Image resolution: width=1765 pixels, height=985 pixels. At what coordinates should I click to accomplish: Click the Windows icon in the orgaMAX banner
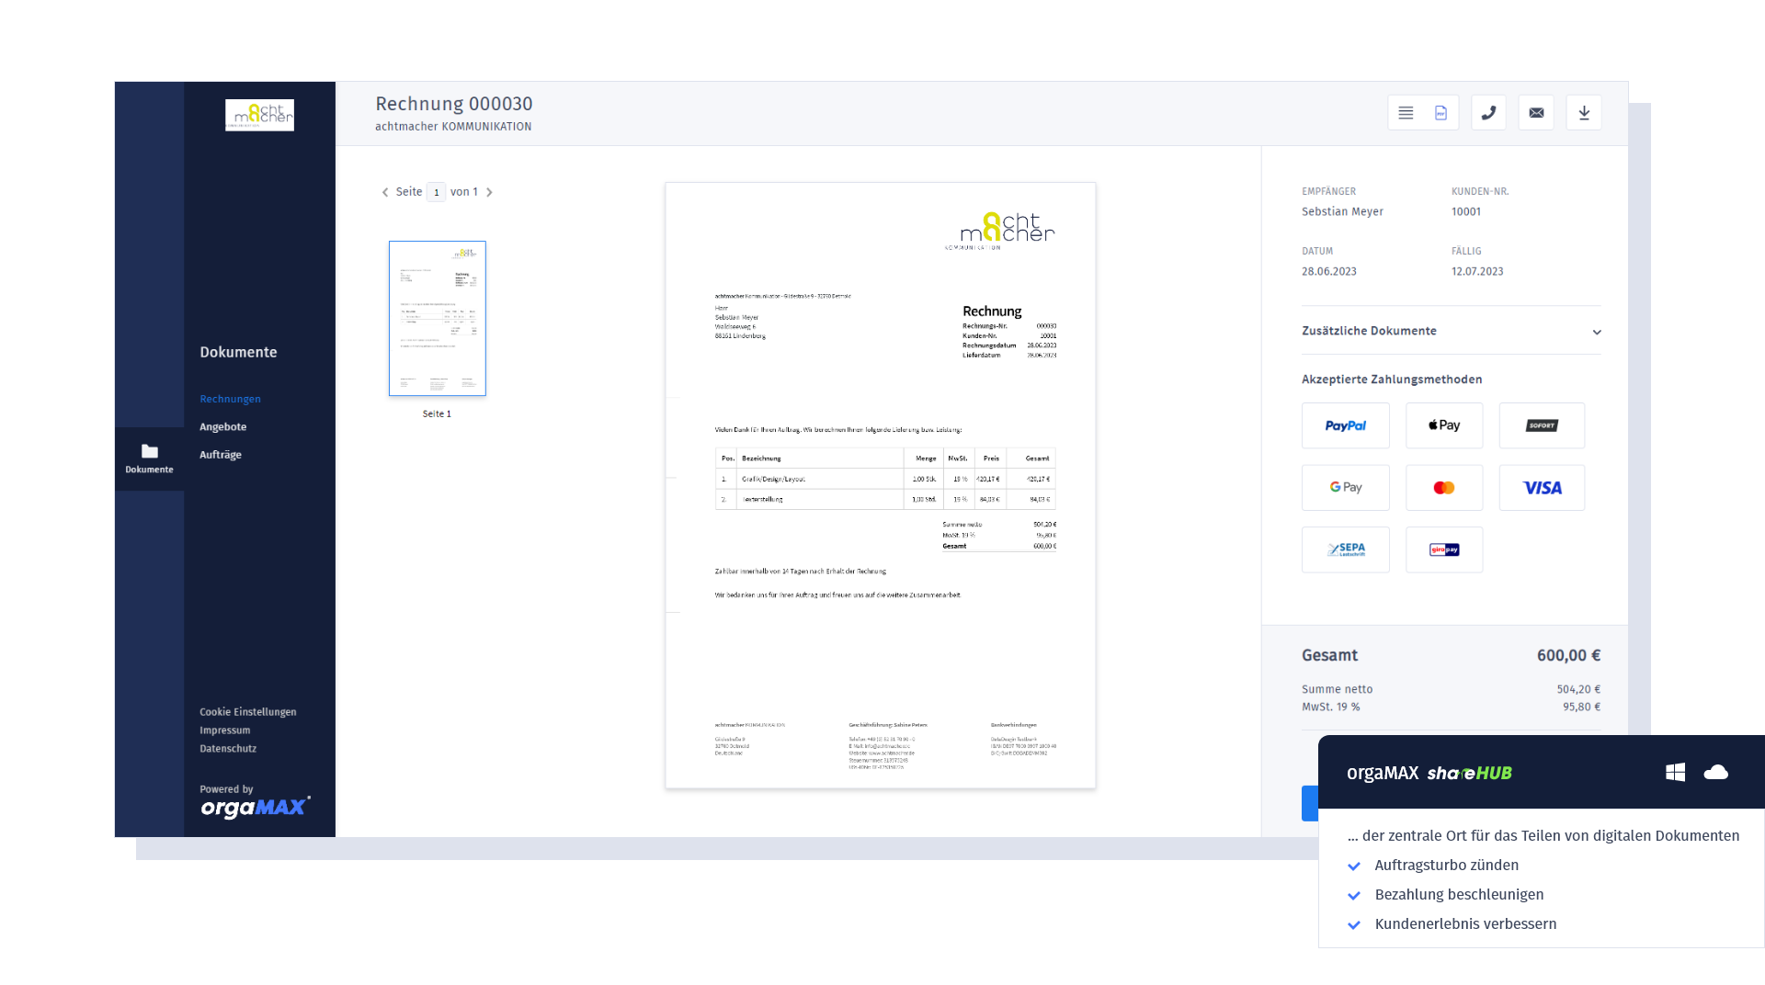coord(1675,773)
